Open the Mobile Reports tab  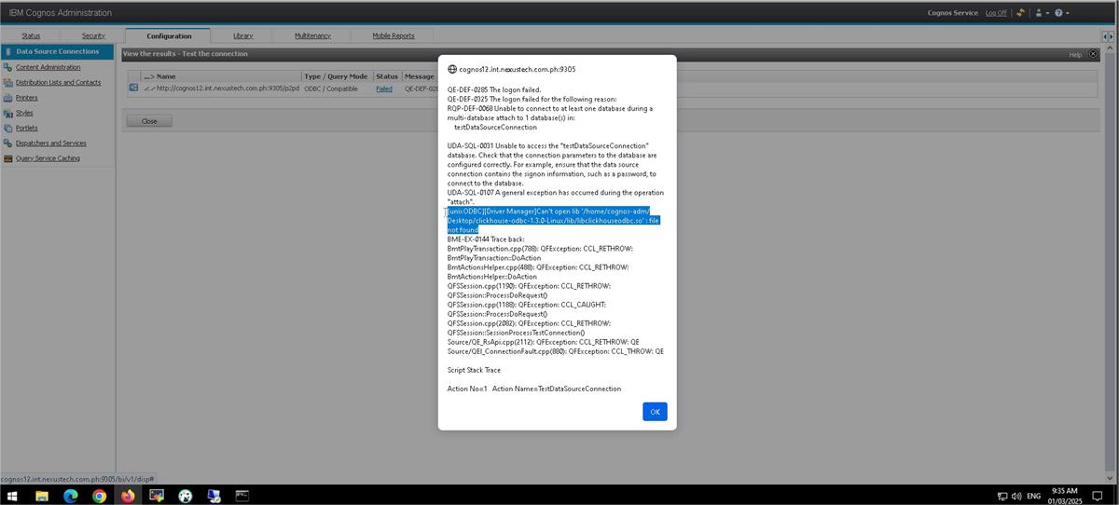pos(394,35)
